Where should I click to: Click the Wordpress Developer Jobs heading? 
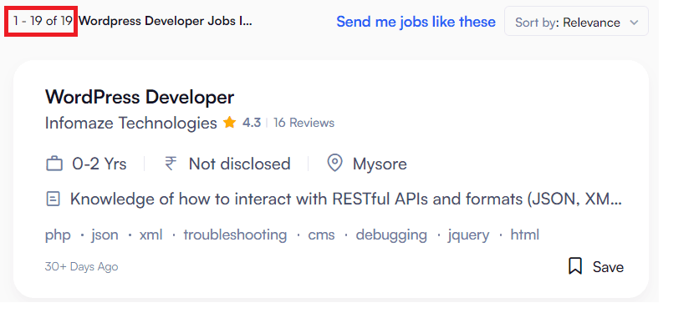click(x=166, y=21)
